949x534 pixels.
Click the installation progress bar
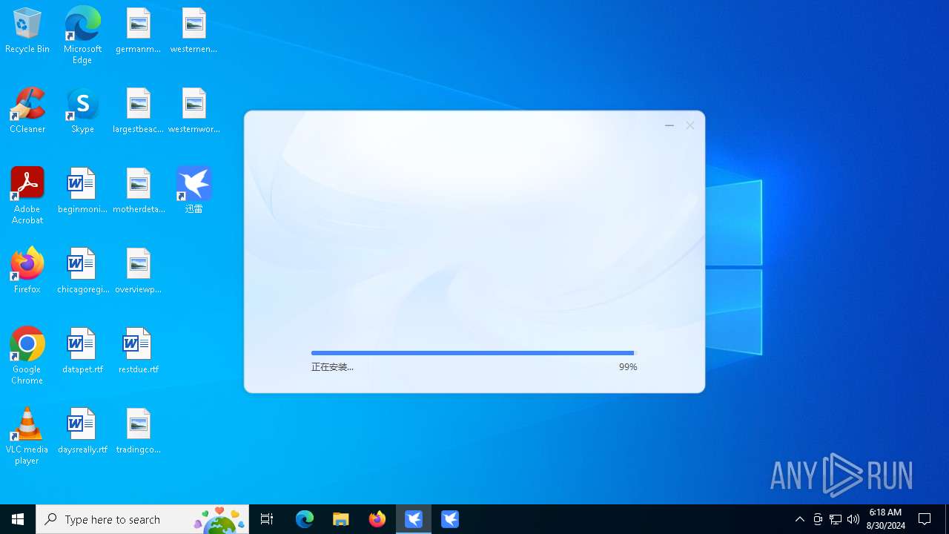474,353
